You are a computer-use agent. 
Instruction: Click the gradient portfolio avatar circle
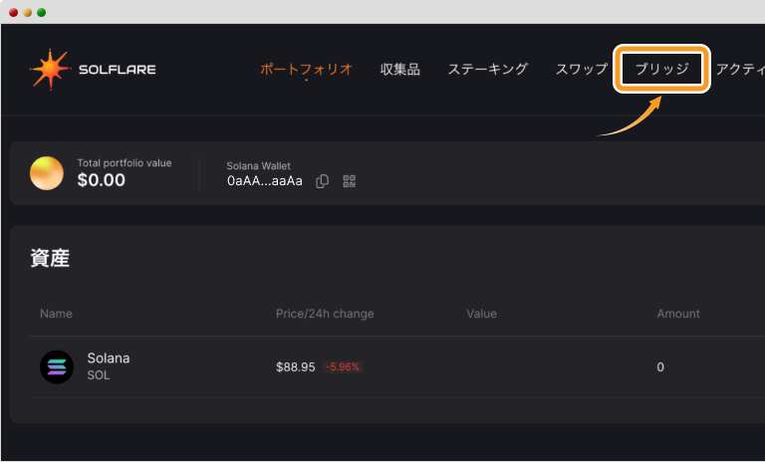coord(47,173)
